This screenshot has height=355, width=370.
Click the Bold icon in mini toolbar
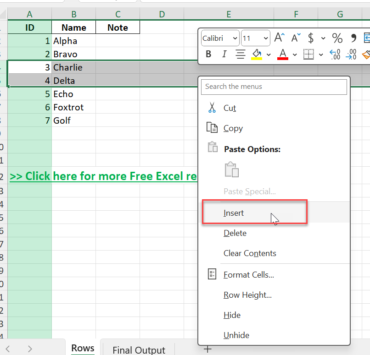[x=208, y=54]
